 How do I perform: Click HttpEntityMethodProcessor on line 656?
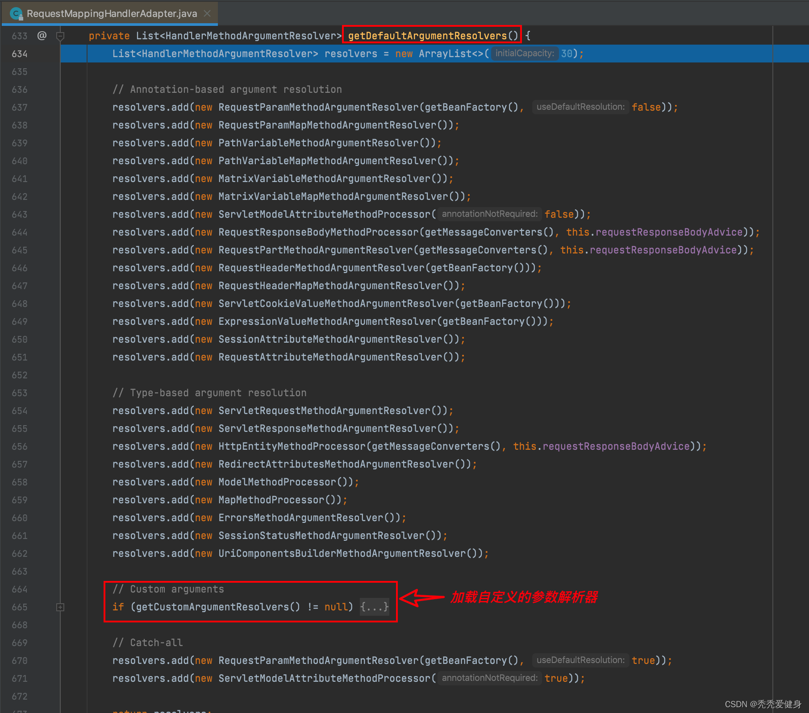pos(292,446)
